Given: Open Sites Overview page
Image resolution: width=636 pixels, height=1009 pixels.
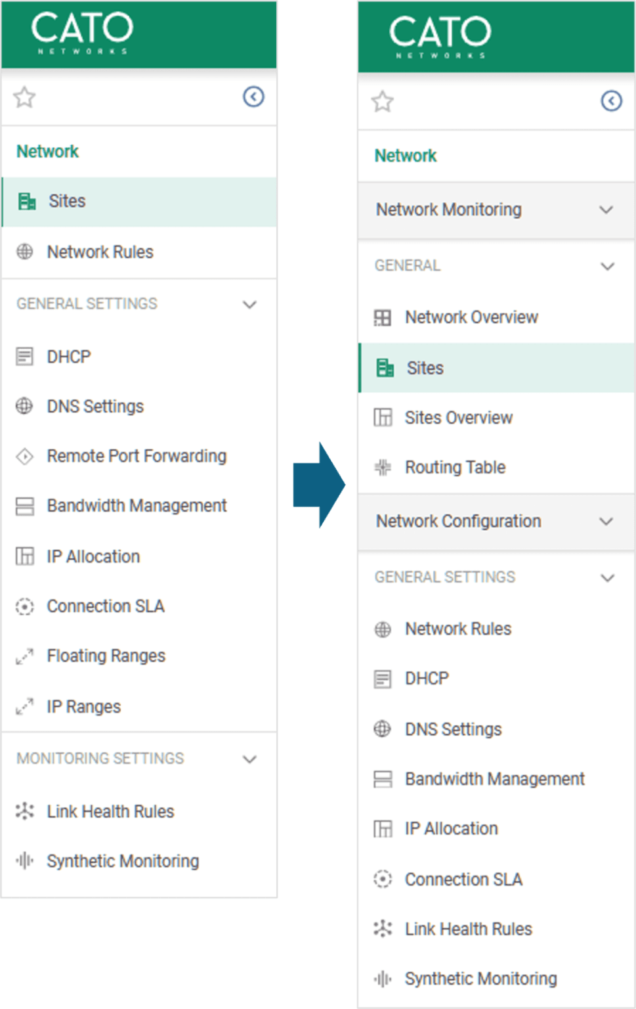Looking at the screenshot, I should [x=458, y=418].
